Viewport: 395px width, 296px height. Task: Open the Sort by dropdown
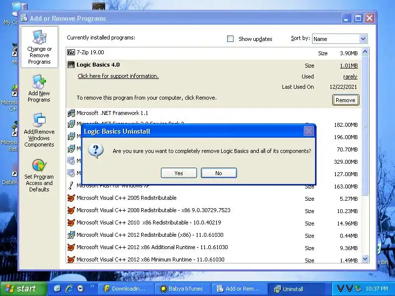[x=363, y=39]
